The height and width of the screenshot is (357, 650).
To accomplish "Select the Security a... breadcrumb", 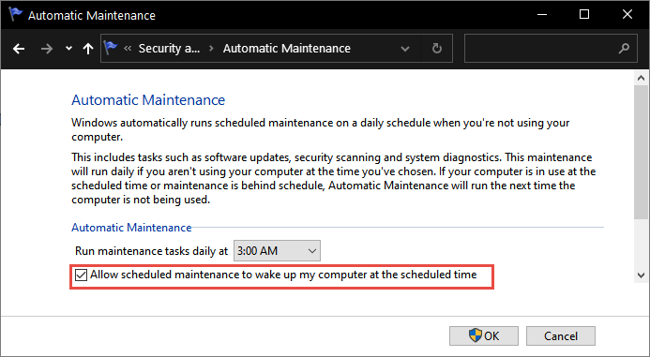I will pyautogui.click(x=169, y=49).
